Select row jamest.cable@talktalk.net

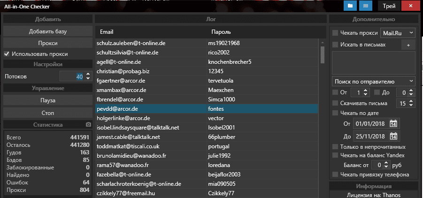[207, 137]
